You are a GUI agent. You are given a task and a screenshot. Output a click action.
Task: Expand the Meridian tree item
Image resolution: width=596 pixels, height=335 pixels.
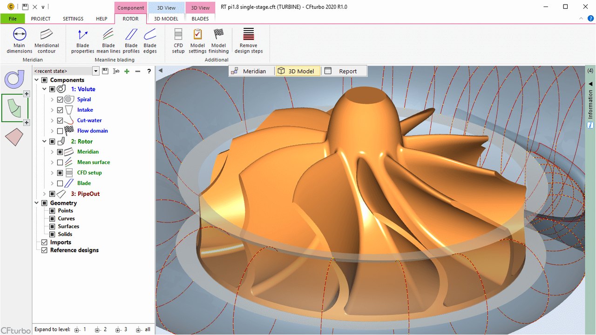[52, 152]
